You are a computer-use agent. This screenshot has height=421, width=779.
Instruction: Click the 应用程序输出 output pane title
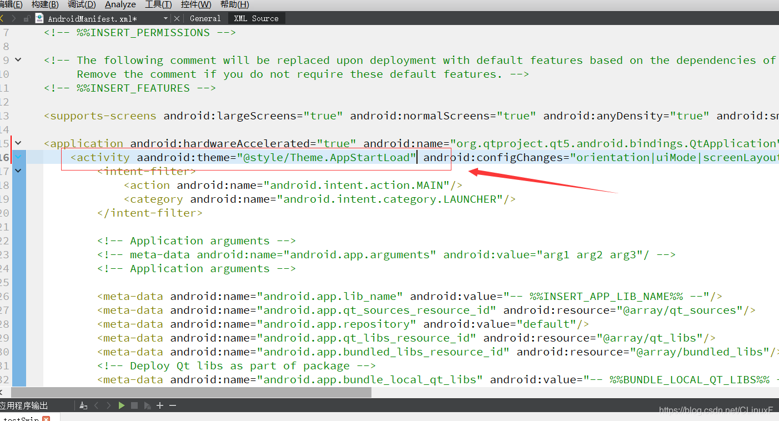[24, 405]
